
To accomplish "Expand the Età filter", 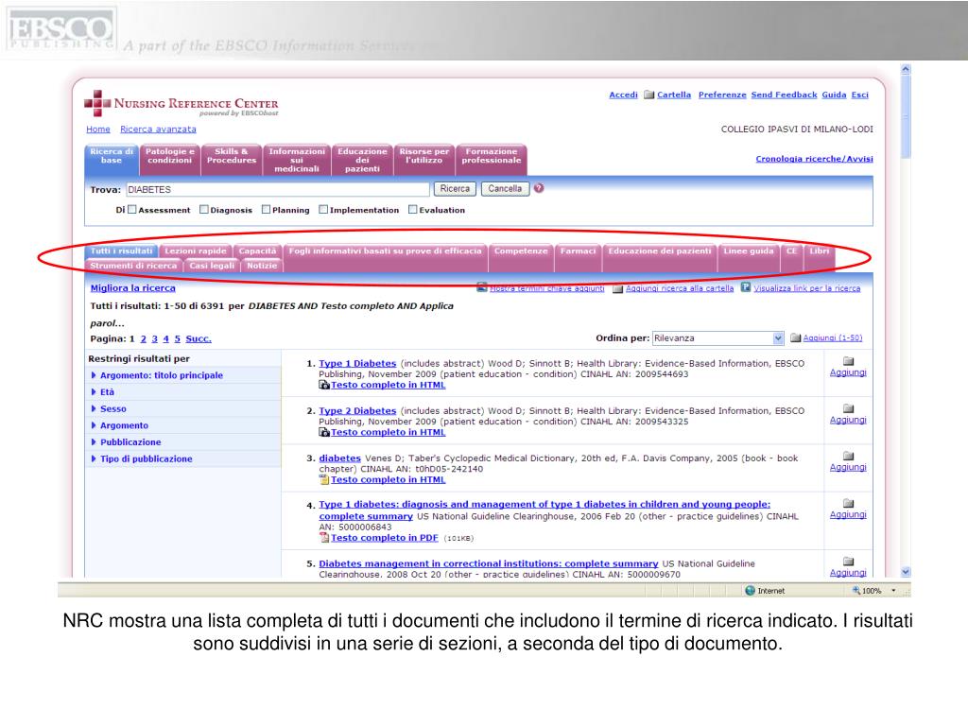I will (x=102, y=392).
